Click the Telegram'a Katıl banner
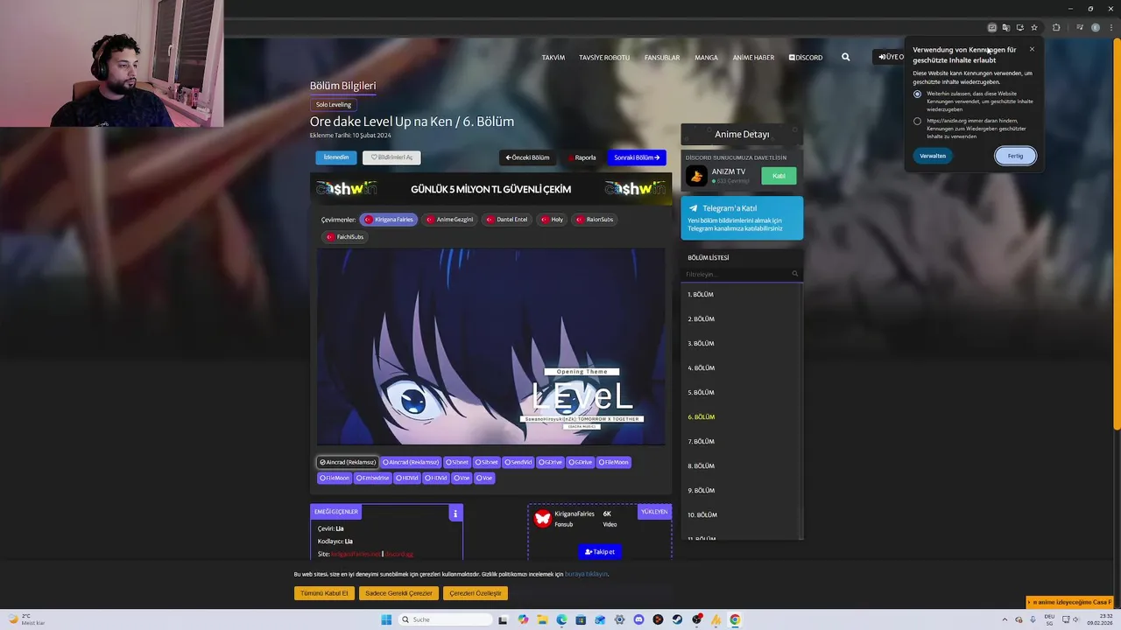This screenshot has width=1121, height=630. click(742, 218)
